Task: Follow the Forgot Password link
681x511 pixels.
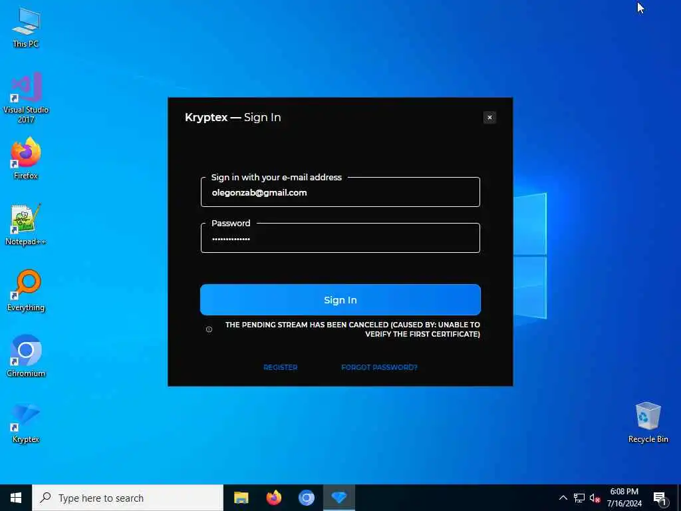Action: (379, 367)
